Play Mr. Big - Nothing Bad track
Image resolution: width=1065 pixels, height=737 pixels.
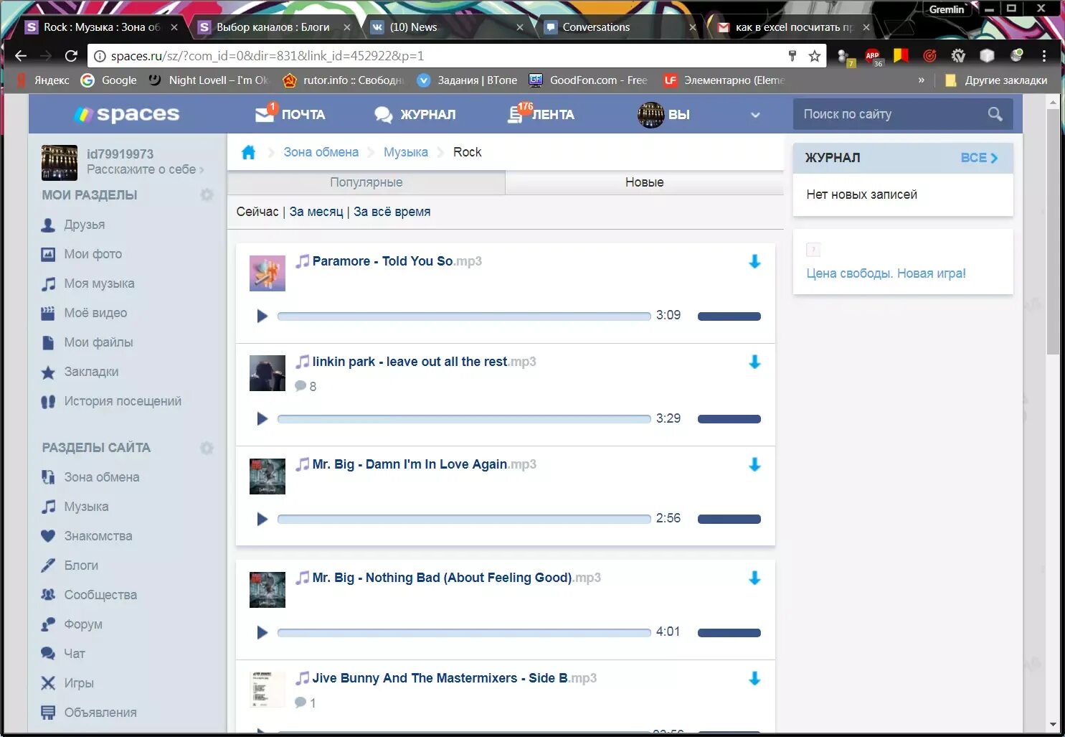pos(262,632)
